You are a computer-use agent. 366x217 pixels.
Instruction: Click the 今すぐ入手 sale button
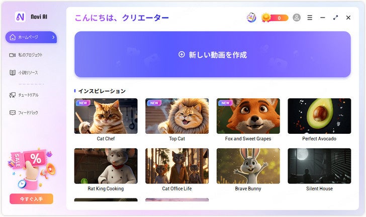click(x=31, y=199)
